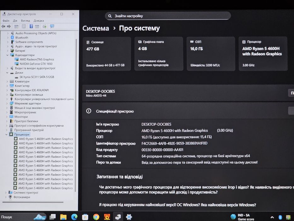Open the Довідка menu

(x=39, y=21)
